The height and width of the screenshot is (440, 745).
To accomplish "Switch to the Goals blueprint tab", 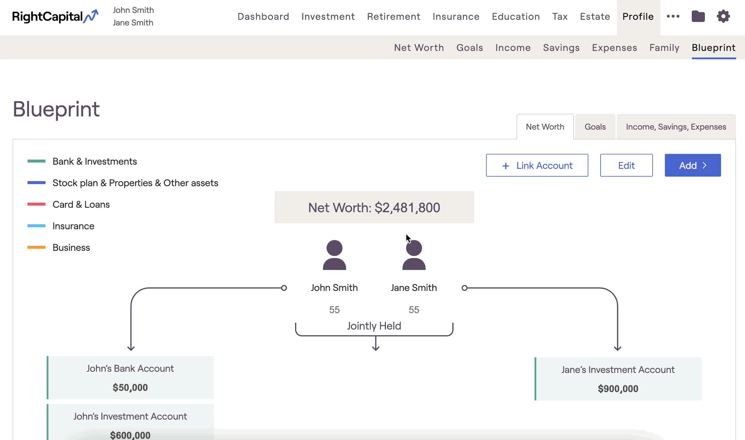I will click(595, 127).
